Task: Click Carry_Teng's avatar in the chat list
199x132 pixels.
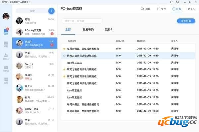Action: click(19, 110)
